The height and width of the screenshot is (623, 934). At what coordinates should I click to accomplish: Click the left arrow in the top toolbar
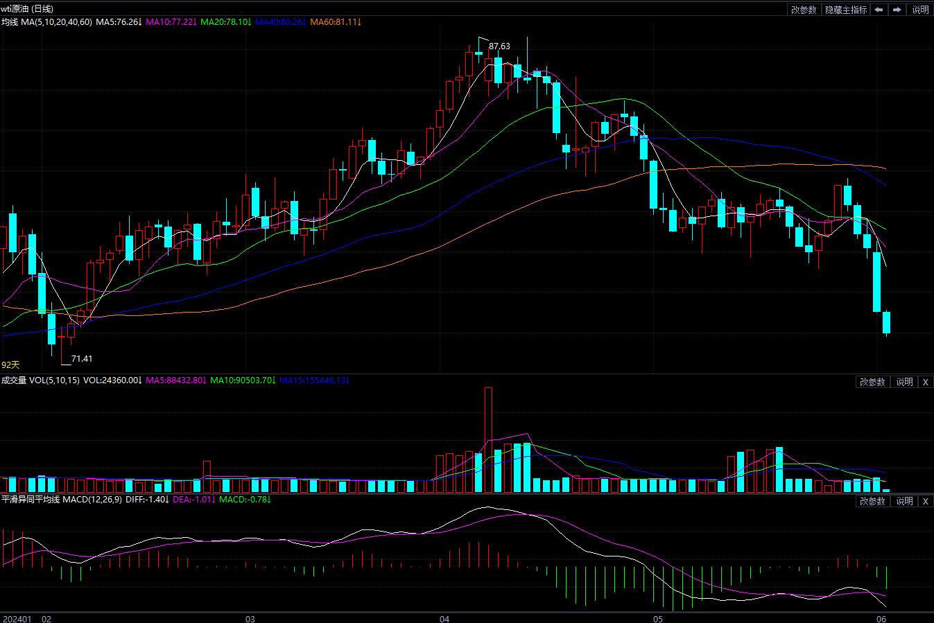[879, 10]
